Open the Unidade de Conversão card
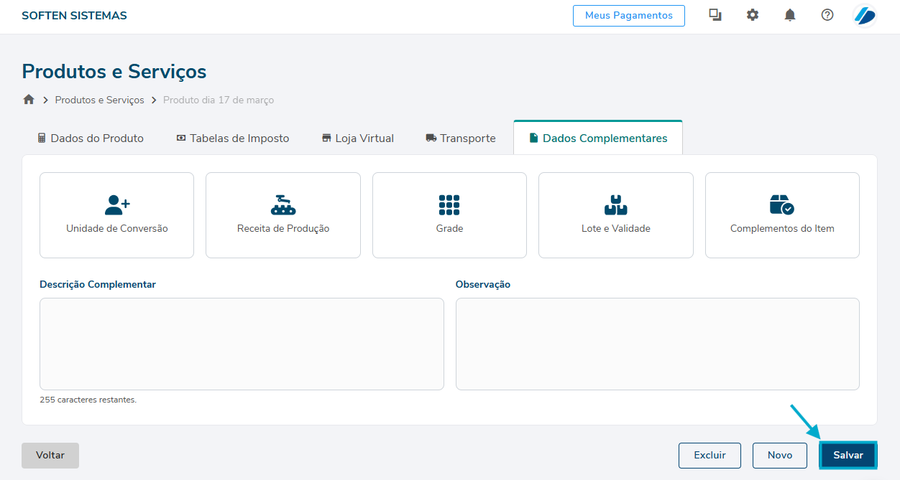 click(116, 215)
